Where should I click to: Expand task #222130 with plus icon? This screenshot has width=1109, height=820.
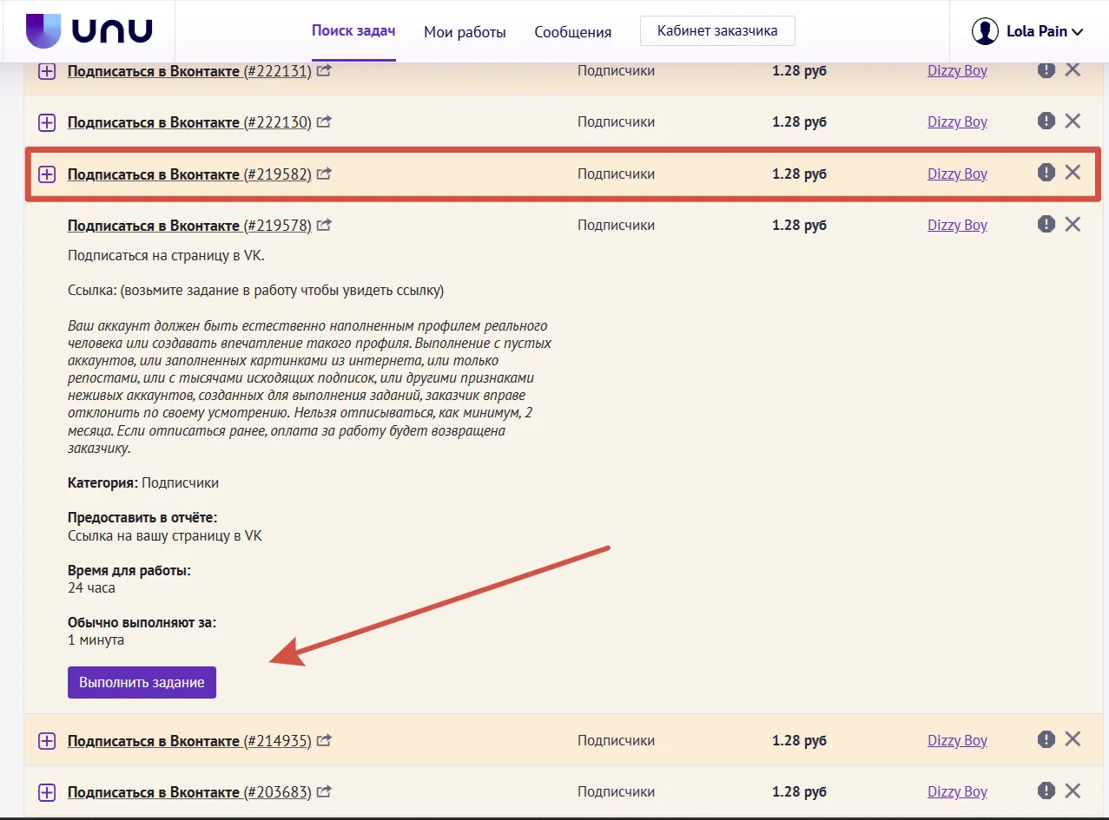(x=47, y=122)
